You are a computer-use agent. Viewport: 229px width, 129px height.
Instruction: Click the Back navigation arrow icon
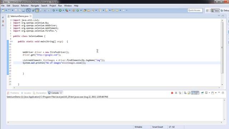[x=117, y=10]
